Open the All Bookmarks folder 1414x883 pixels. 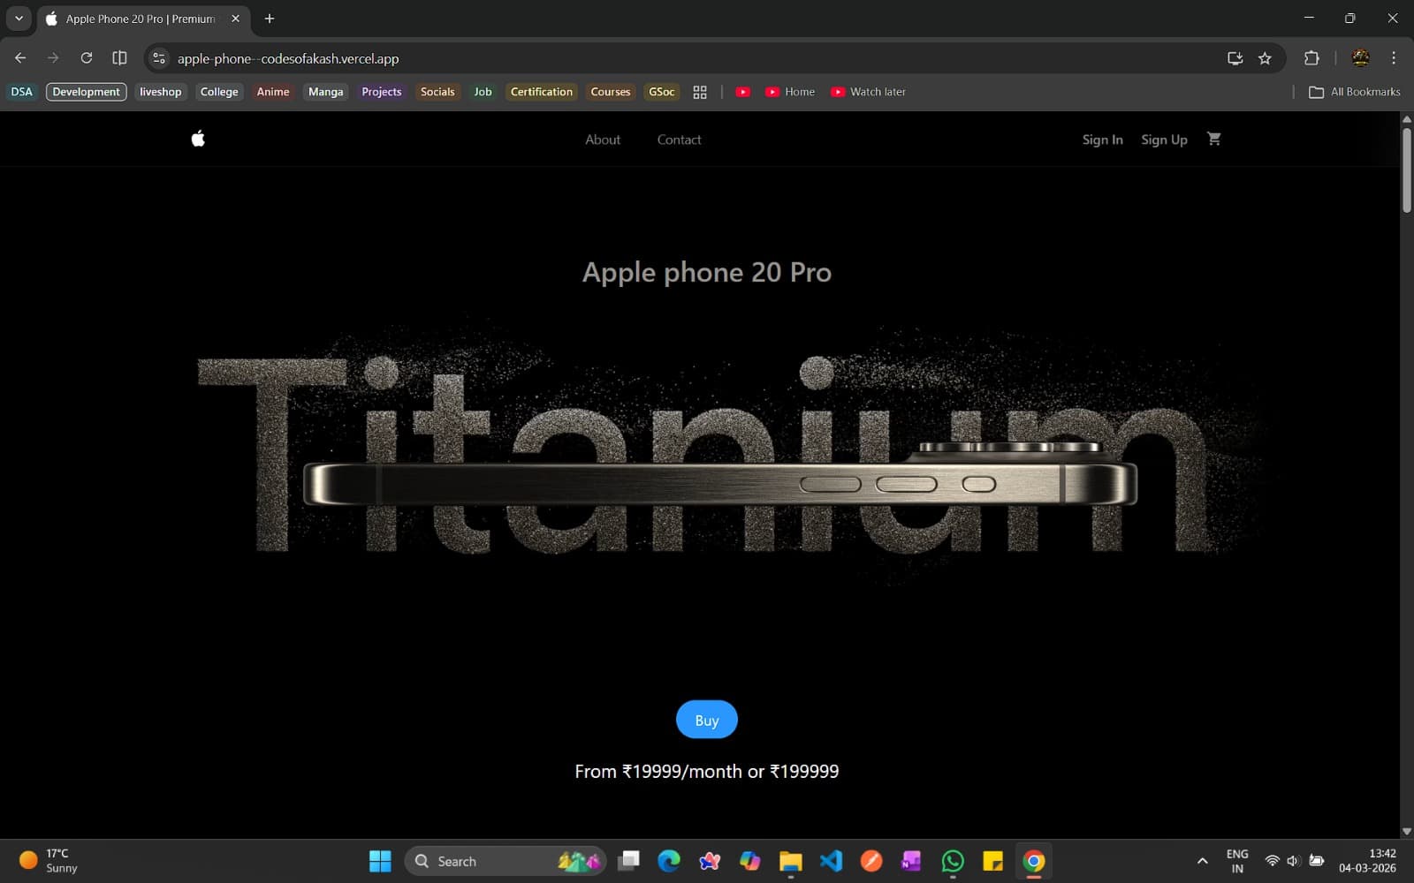click(1354, 92)
